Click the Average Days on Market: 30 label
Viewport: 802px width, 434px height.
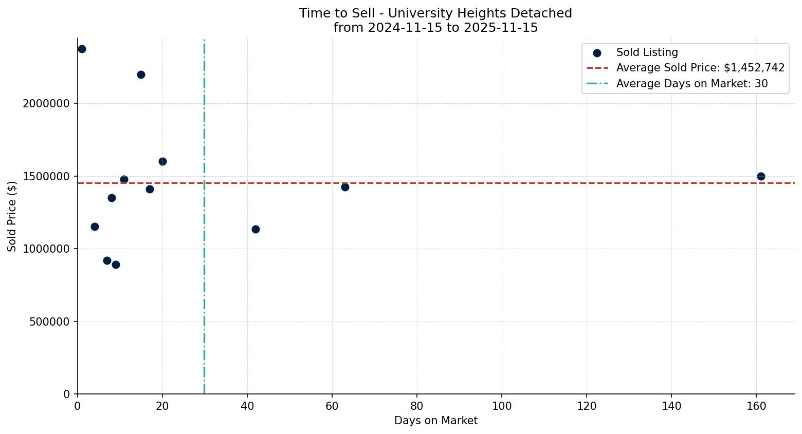pos(691,84)
